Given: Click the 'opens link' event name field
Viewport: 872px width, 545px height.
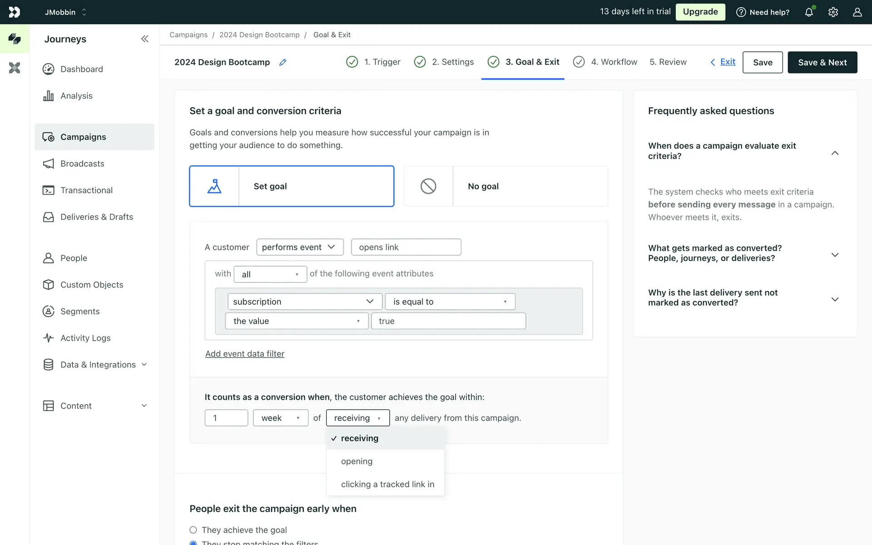Looking at the screenshot, I should click(x=406, y=247).
